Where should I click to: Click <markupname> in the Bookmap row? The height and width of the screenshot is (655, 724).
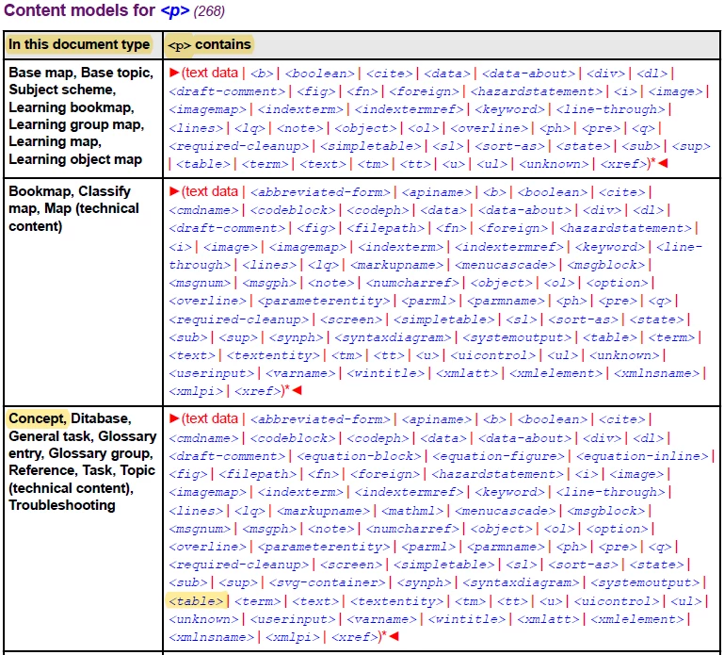pos(396,265)
